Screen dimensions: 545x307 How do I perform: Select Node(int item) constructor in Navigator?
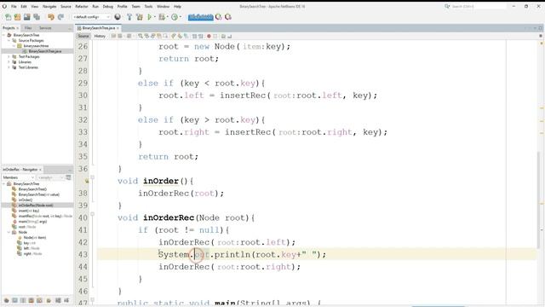pyautogui.click(x=34, y=237)
